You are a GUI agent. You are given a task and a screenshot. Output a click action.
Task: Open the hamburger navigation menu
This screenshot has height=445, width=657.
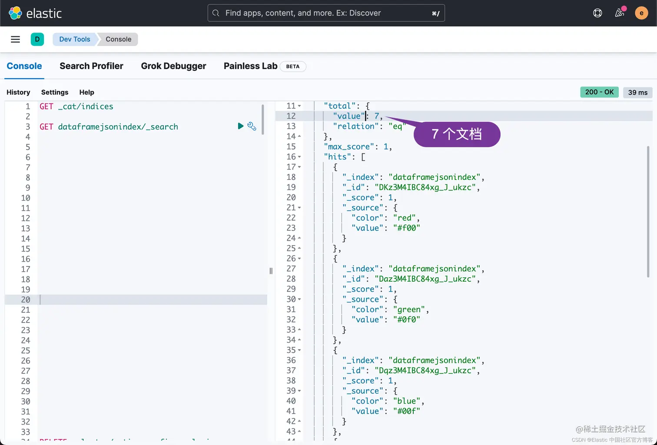[15, 39]
